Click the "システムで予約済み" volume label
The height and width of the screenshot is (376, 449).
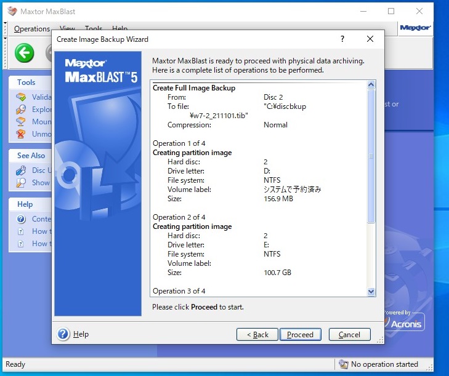click(x=293, y=190)
